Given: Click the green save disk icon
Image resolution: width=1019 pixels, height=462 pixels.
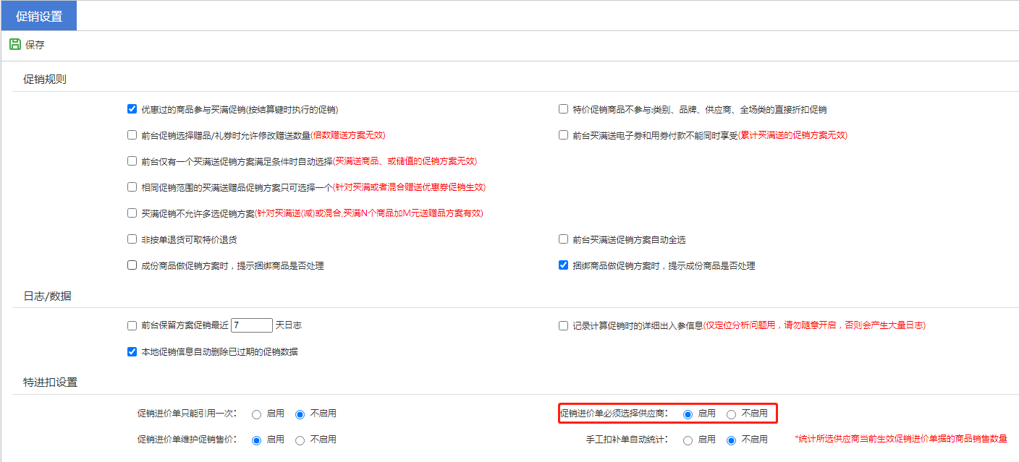Looking at the screenshot, I should (x=15, y=45).
